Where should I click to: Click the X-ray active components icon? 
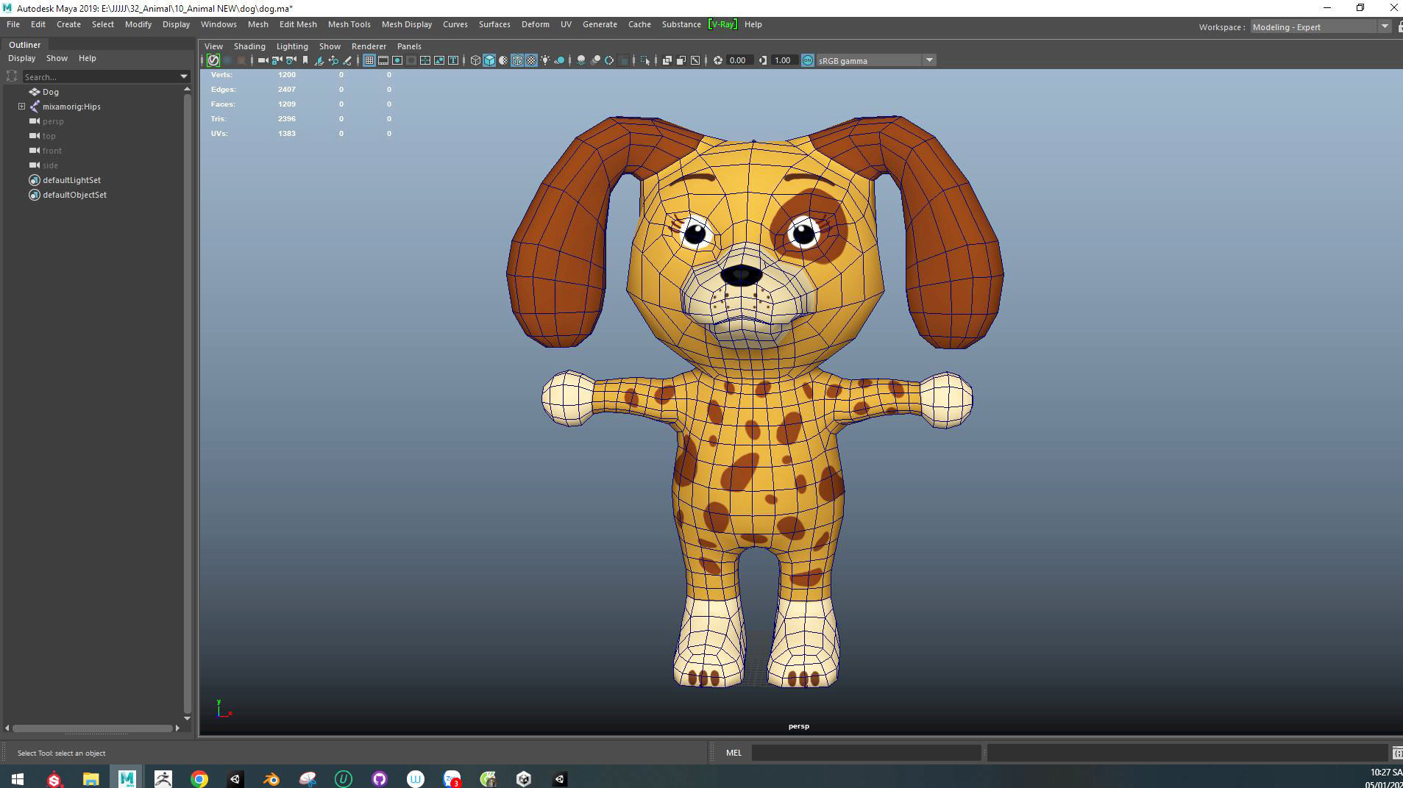[x=681, y=60]
